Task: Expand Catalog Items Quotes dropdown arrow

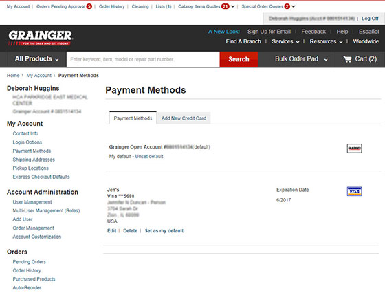Action: click(x=233, y=6)
